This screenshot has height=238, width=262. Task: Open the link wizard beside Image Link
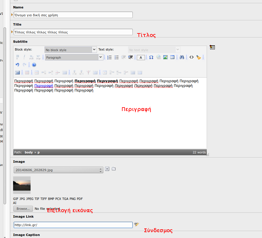pos(136,224)
